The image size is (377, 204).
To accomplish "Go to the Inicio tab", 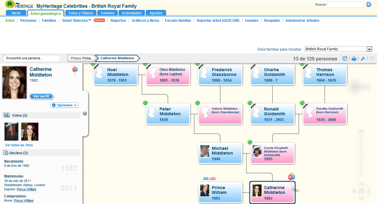I will coord(16,13).
